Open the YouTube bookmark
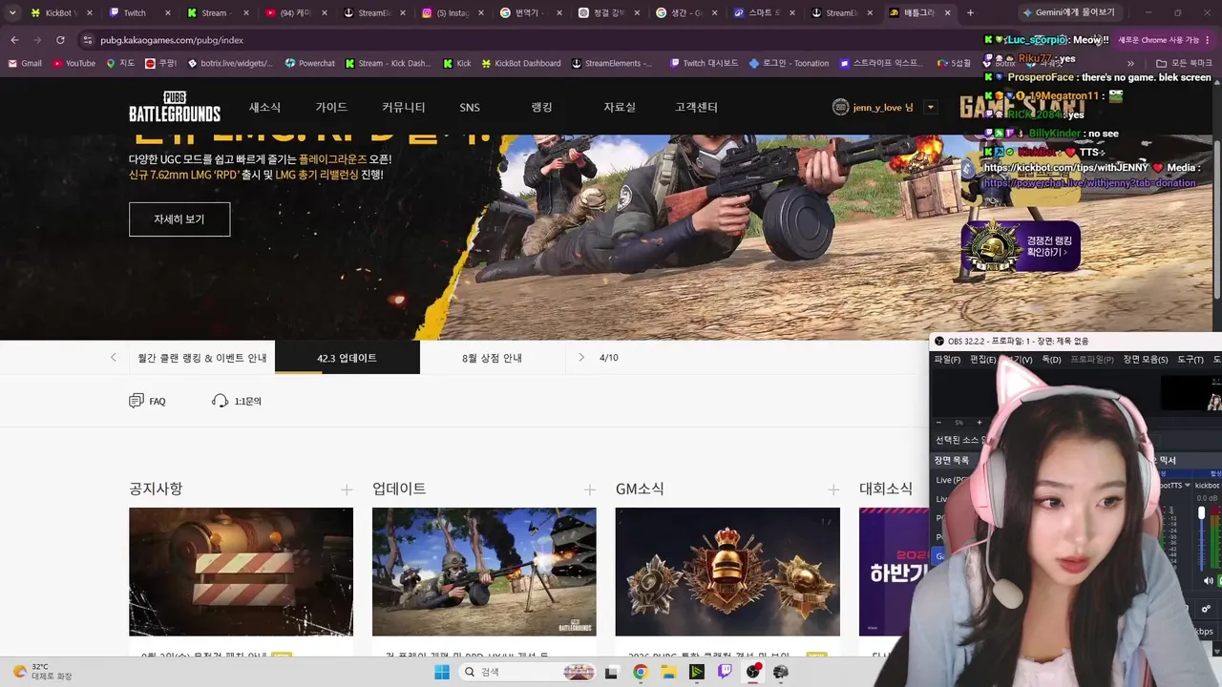This screenshot has width=1222, height=687. pyautogui.click(x=74, y=63)
